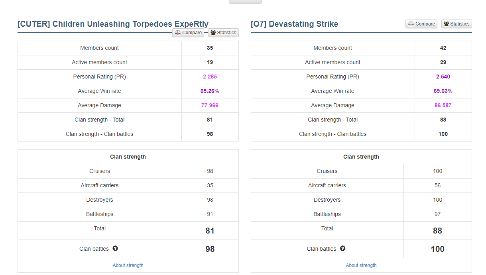Image resolution: width=486 pixels, height=275 pixels.
Task: Click O7's Average Win rate of 69.03%
Action: [x=443, y=91]
